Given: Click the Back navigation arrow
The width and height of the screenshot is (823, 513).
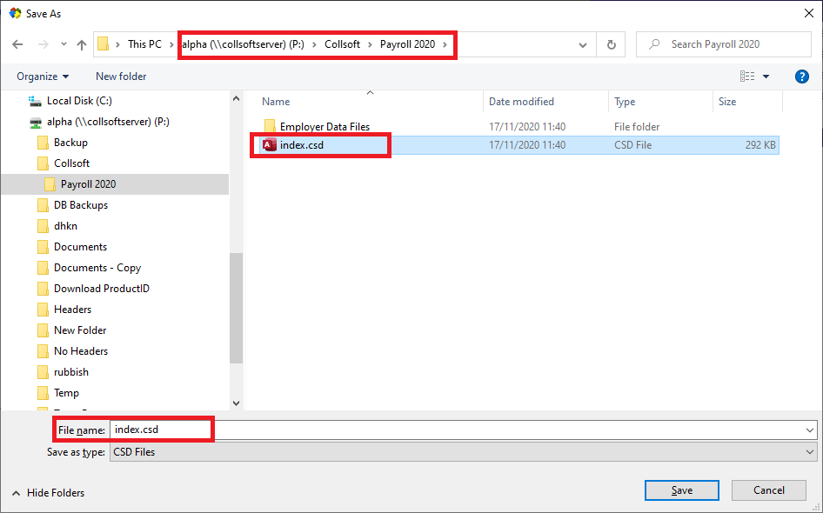Looking at the screenshot, I should click(x=17, y=44).
